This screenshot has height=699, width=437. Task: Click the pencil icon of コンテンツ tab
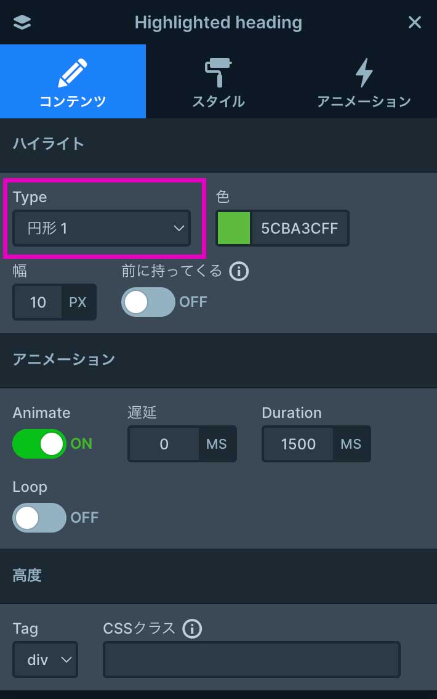(x=73, y=73)
